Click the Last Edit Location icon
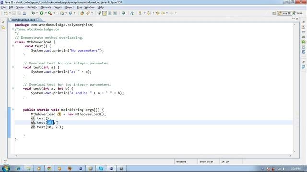Image resolution: width=307 pixels, height=172 pixels. pos(158,13)
